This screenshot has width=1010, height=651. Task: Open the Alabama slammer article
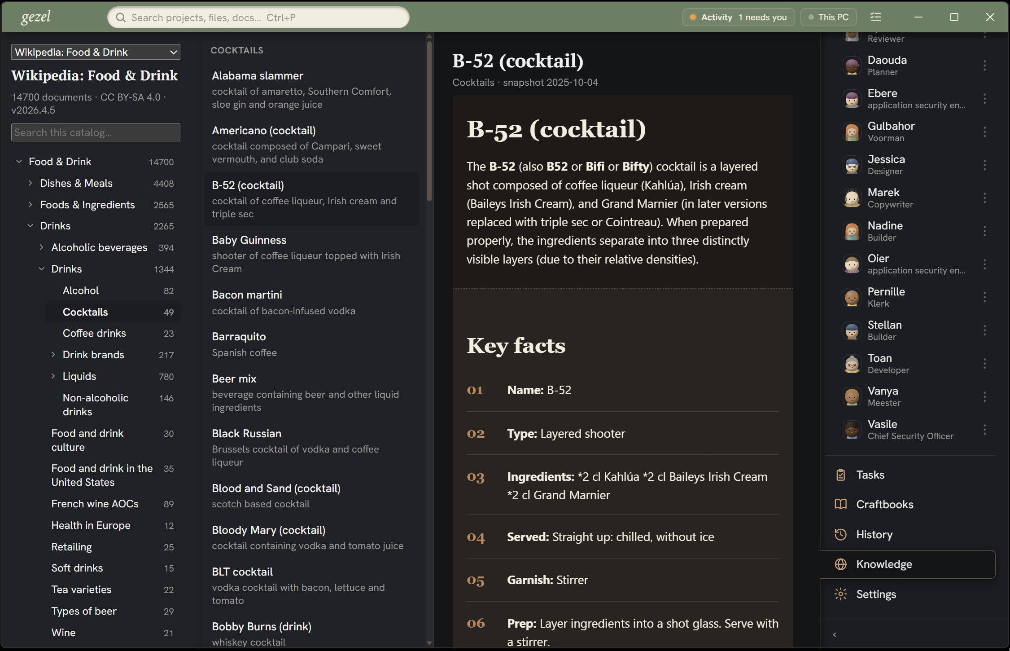pyautogui.click(x=312, y=90)
